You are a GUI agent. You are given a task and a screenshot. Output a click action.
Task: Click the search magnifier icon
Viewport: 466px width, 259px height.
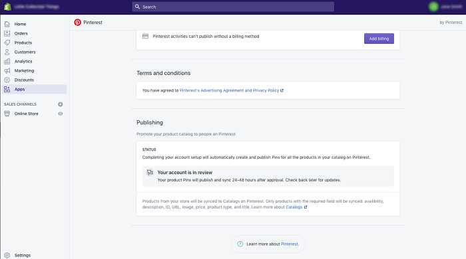(x=137, y=7)
